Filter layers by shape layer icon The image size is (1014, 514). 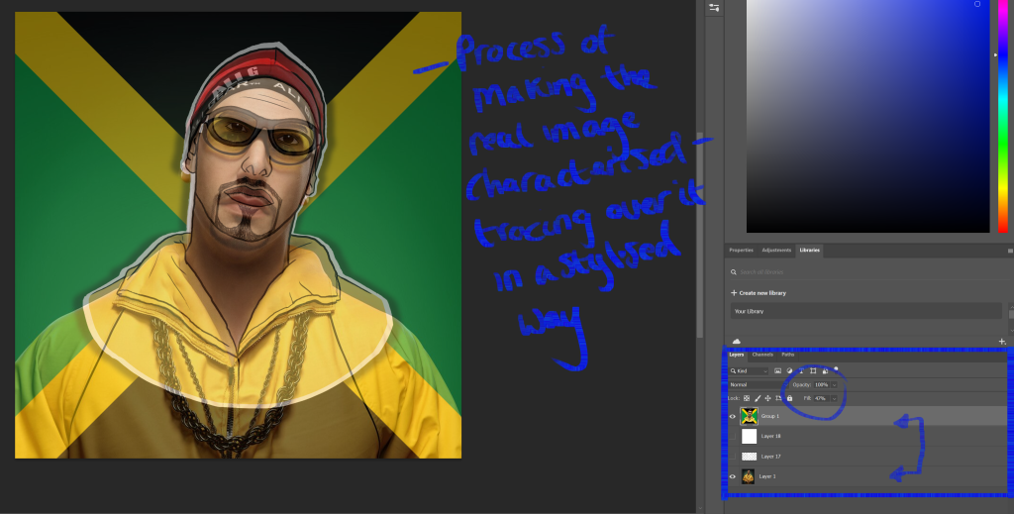tap(812, 370)
